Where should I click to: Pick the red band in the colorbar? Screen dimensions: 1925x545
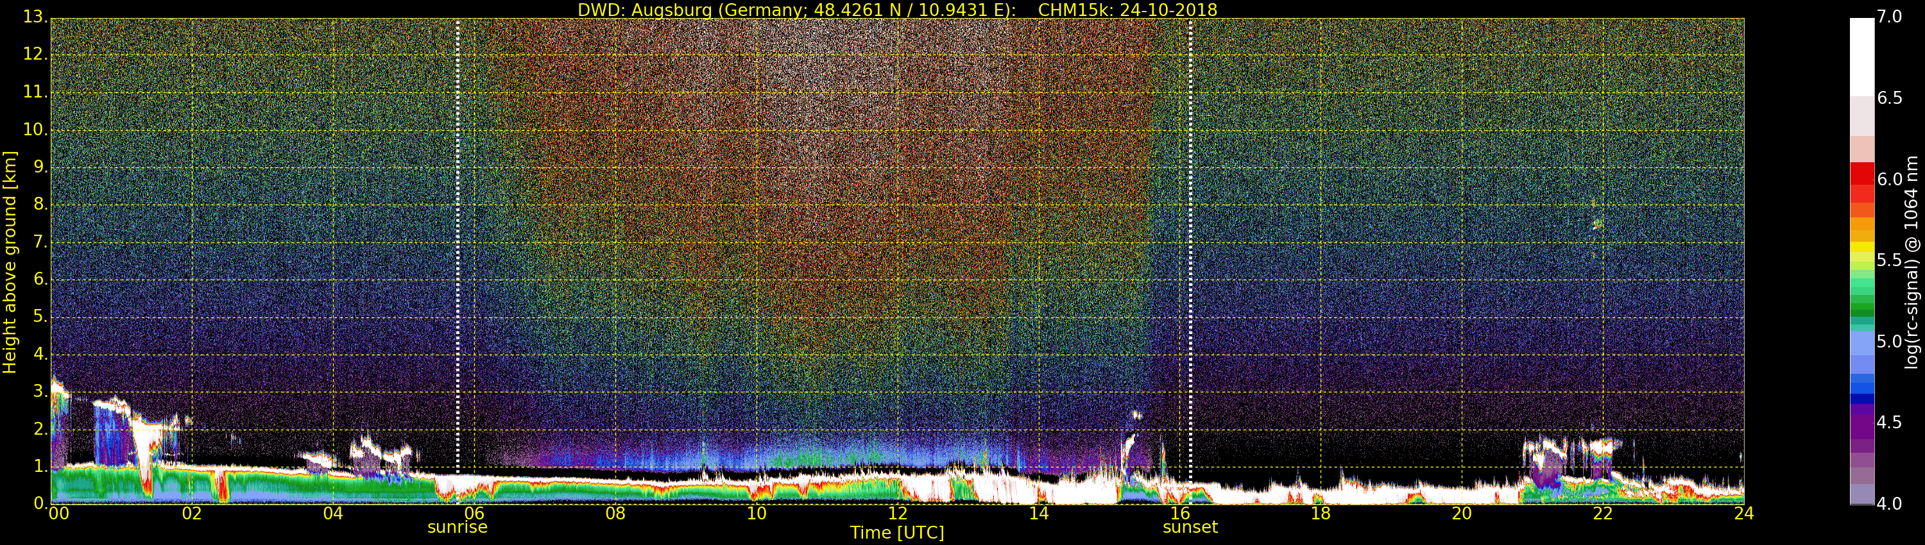pos(1861,176)
